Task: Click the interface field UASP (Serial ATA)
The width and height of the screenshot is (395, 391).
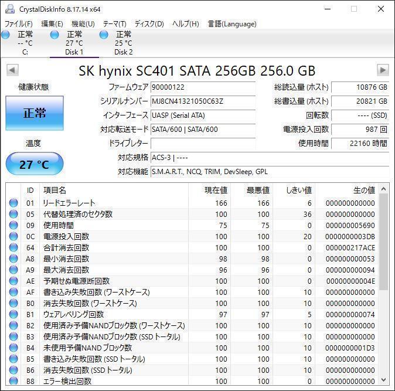Action: [x=203, y=115]
